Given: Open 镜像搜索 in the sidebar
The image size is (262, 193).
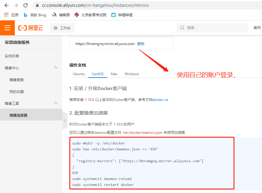Looking at the screenshot, I should pos(17,80).
